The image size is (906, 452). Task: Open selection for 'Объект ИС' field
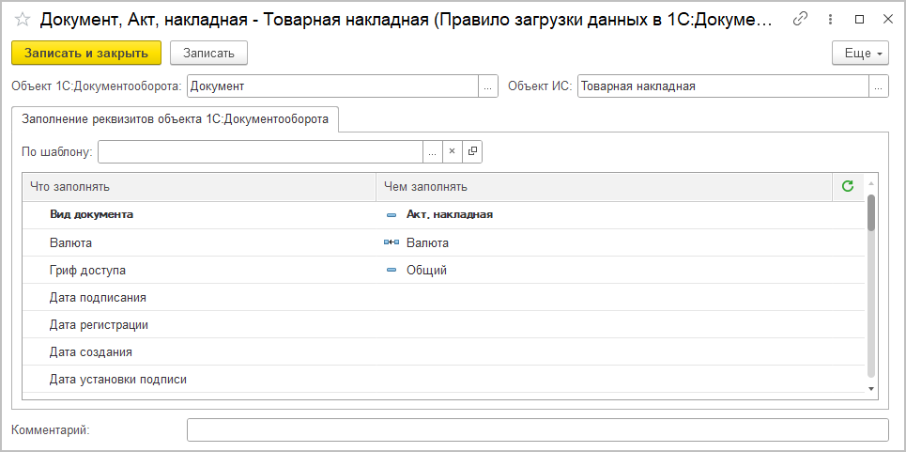(x=879, y=86)
